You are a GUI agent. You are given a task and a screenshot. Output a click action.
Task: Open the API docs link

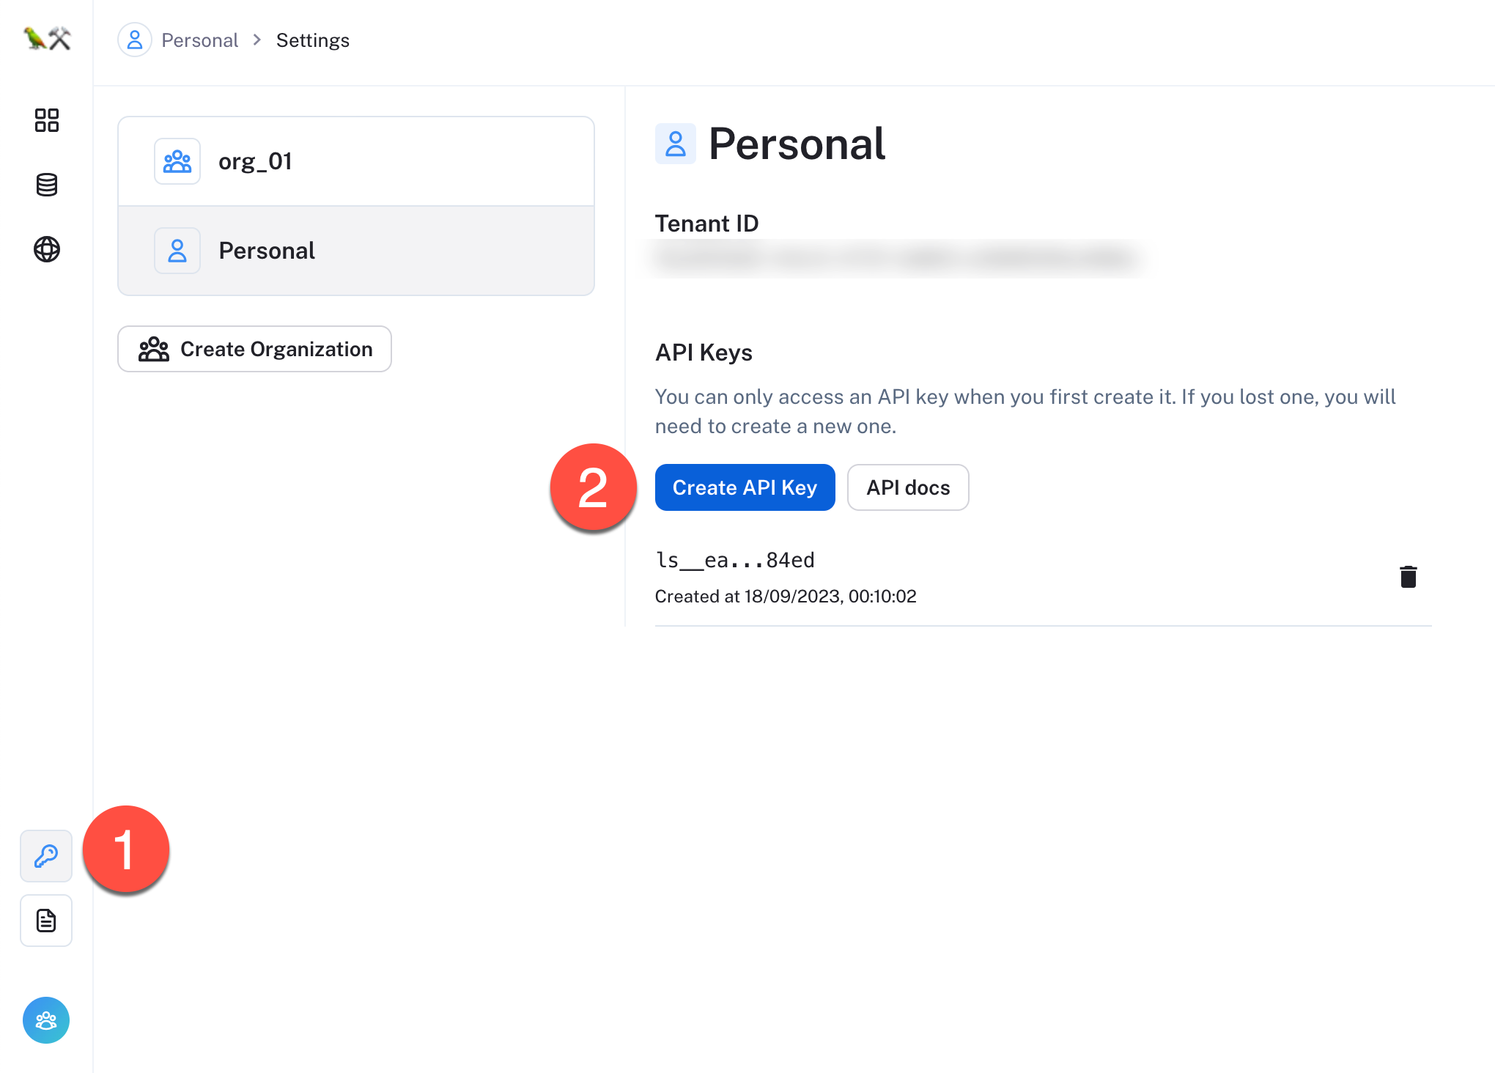point(908,487)
